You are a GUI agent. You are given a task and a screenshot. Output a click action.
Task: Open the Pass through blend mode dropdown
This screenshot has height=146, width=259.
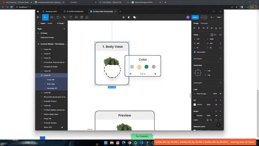[202, 94]
